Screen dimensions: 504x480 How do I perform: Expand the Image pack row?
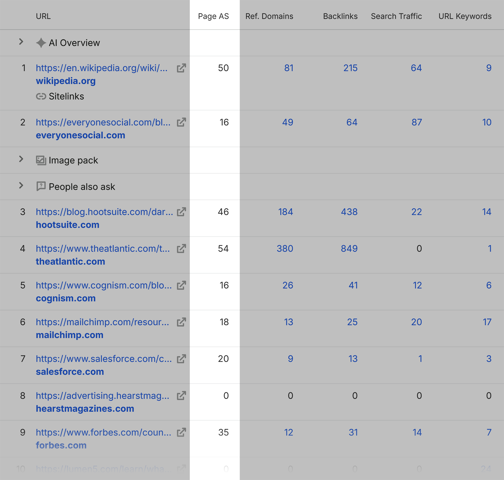[21, 159]
